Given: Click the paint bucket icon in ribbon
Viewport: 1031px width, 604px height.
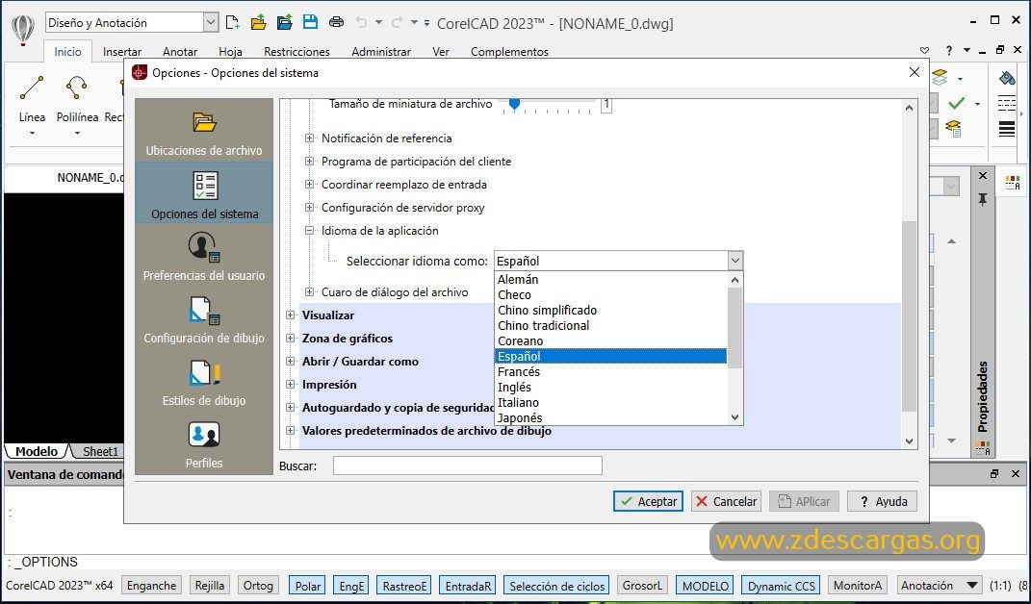Looking at the screenshot, I should pos(1007,78).
